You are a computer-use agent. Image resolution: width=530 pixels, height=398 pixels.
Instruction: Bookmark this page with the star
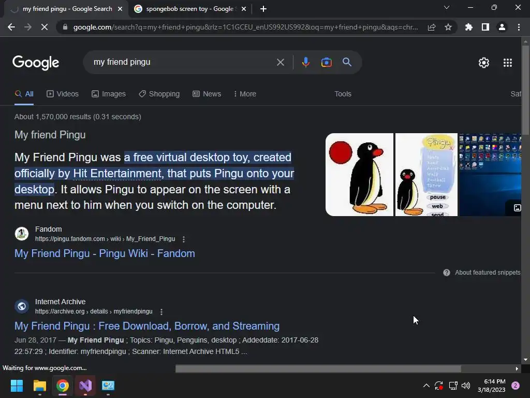(448, 27)
